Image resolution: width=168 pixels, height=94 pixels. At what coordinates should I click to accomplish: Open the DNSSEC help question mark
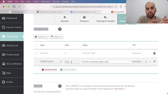[60, 86]
